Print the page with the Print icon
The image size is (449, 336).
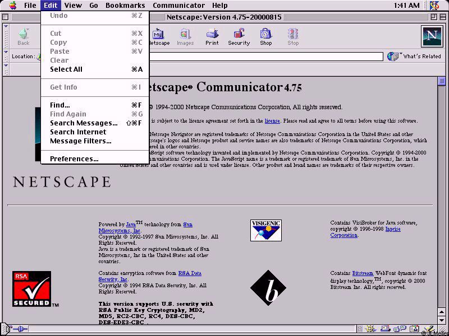(212, 37)
